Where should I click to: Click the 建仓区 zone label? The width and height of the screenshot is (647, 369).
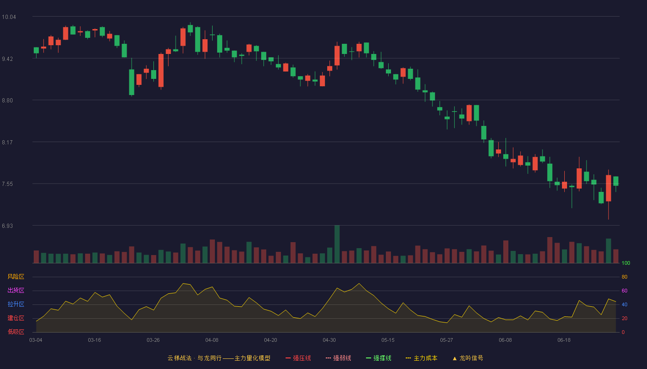pyautogui.click(x=16, y=318)
